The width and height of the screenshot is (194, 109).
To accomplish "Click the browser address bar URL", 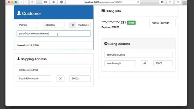I will click(103, 2).
